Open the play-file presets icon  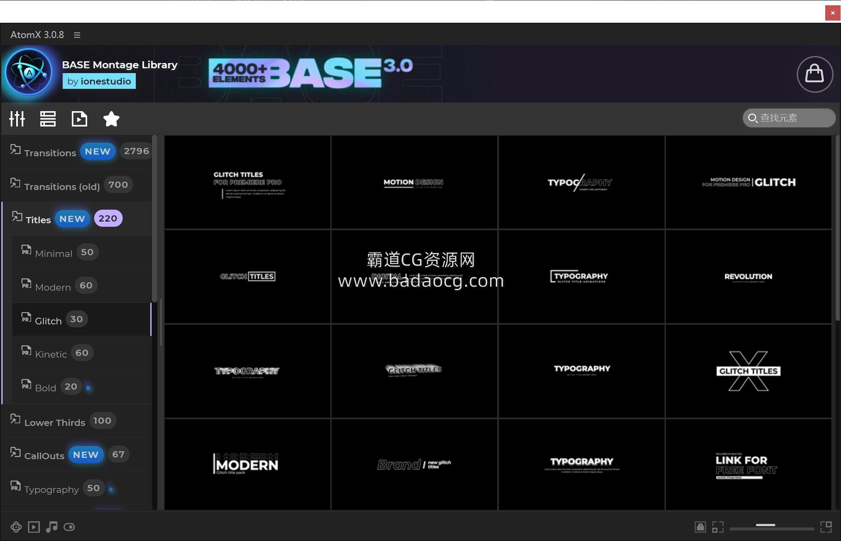[79, 119]
